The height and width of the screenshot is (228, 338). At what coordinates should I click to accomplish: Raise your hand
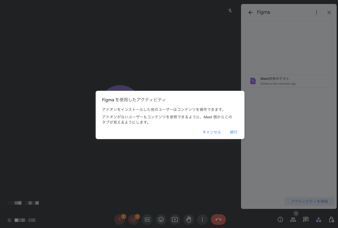(189, 220)
